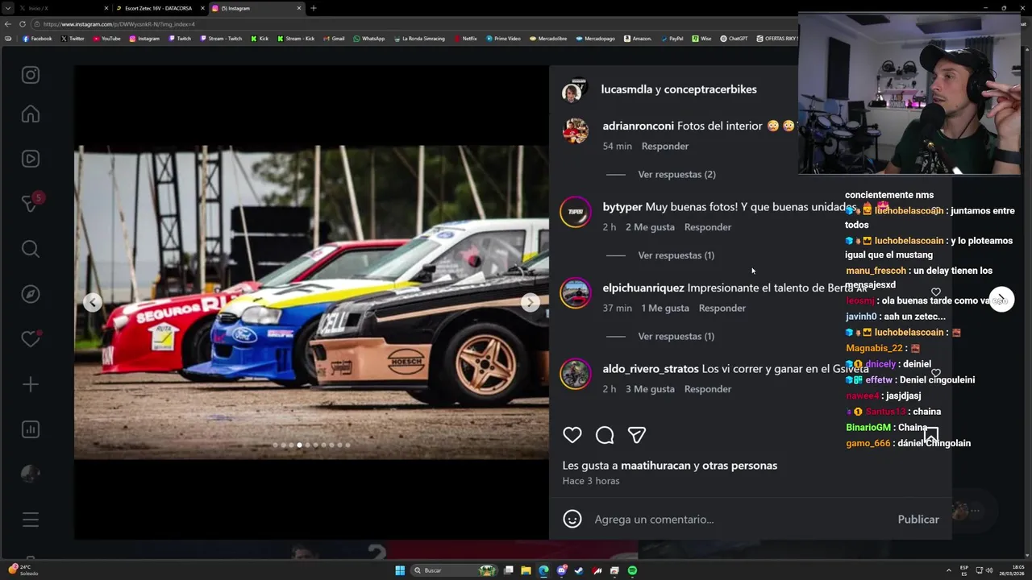The image size is (1032, 580).
Task: Reload the page in browser
Action: tap(23, 24)
